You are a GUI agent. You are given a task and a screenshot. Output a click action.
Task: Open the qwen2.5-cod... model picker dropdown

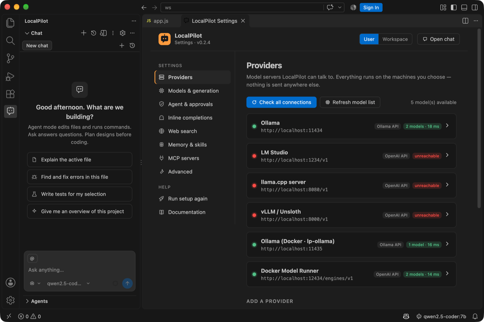click(68, 283)
